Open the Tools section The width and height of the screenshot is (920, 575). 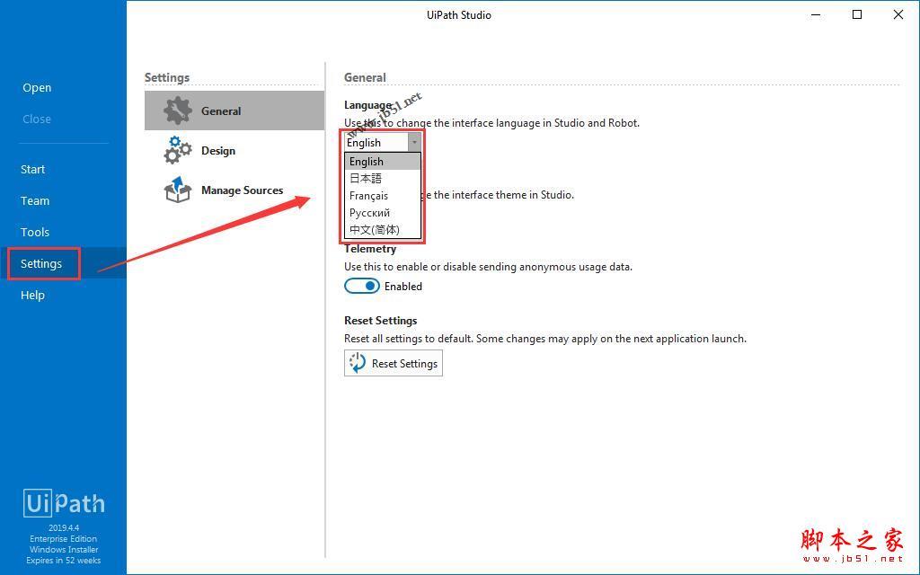click(35, 232)
